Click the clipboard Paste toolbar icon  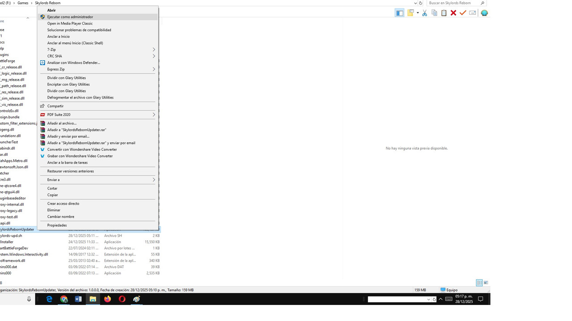[444, 13]
